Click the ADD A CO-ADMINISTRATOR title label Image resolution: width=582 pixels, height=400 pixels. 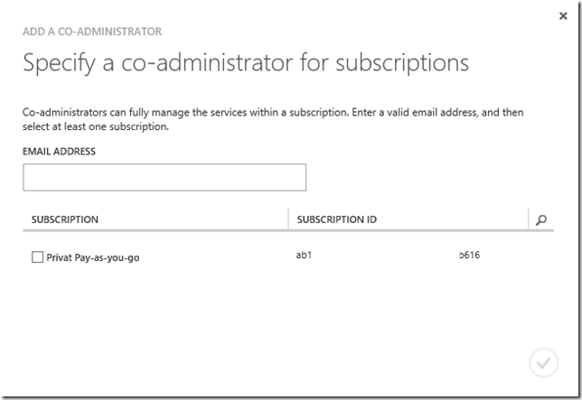[x=92, y=32]
